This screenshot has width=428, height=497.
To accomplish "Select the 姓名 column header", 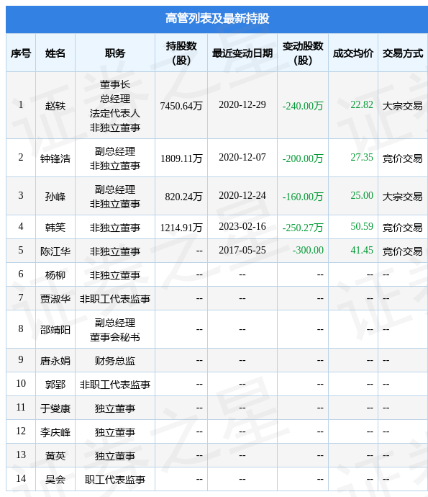I will [x=55, y=53].
